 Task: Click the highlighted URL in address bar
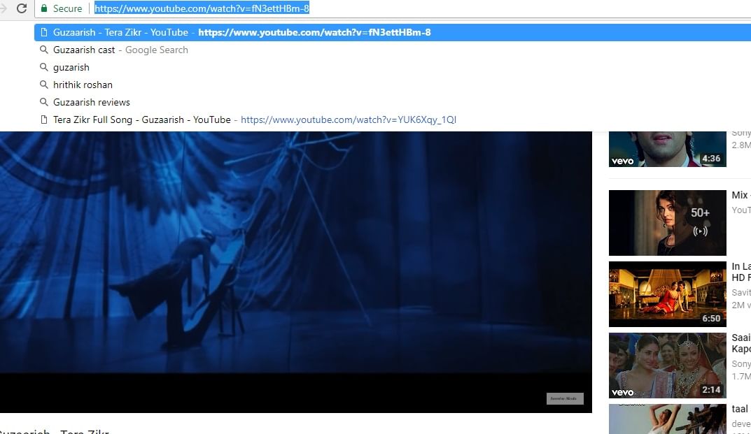pos(202,9)
